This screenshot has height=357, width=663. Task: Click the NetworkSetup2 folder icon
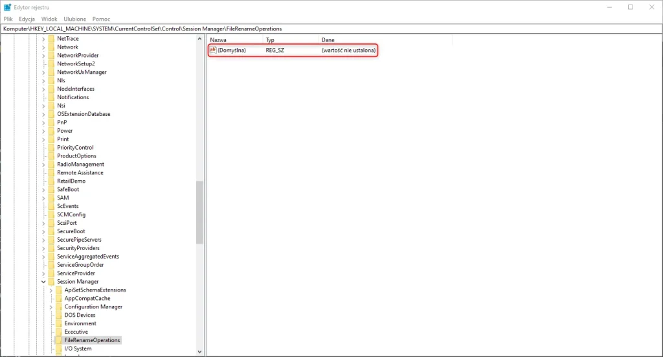51,63
